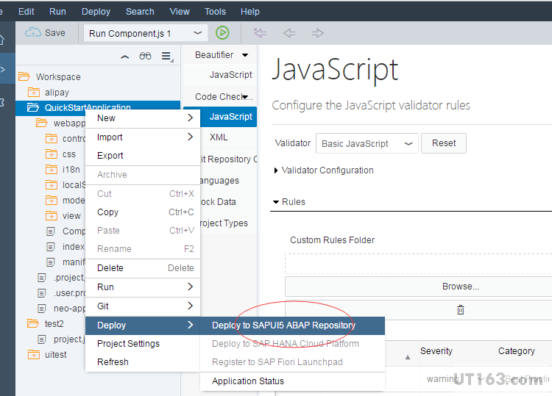This screenshot has width=552, height=396.
Task: Open the Validator Basic JavaScript dropdown
Action: [408, 144]
